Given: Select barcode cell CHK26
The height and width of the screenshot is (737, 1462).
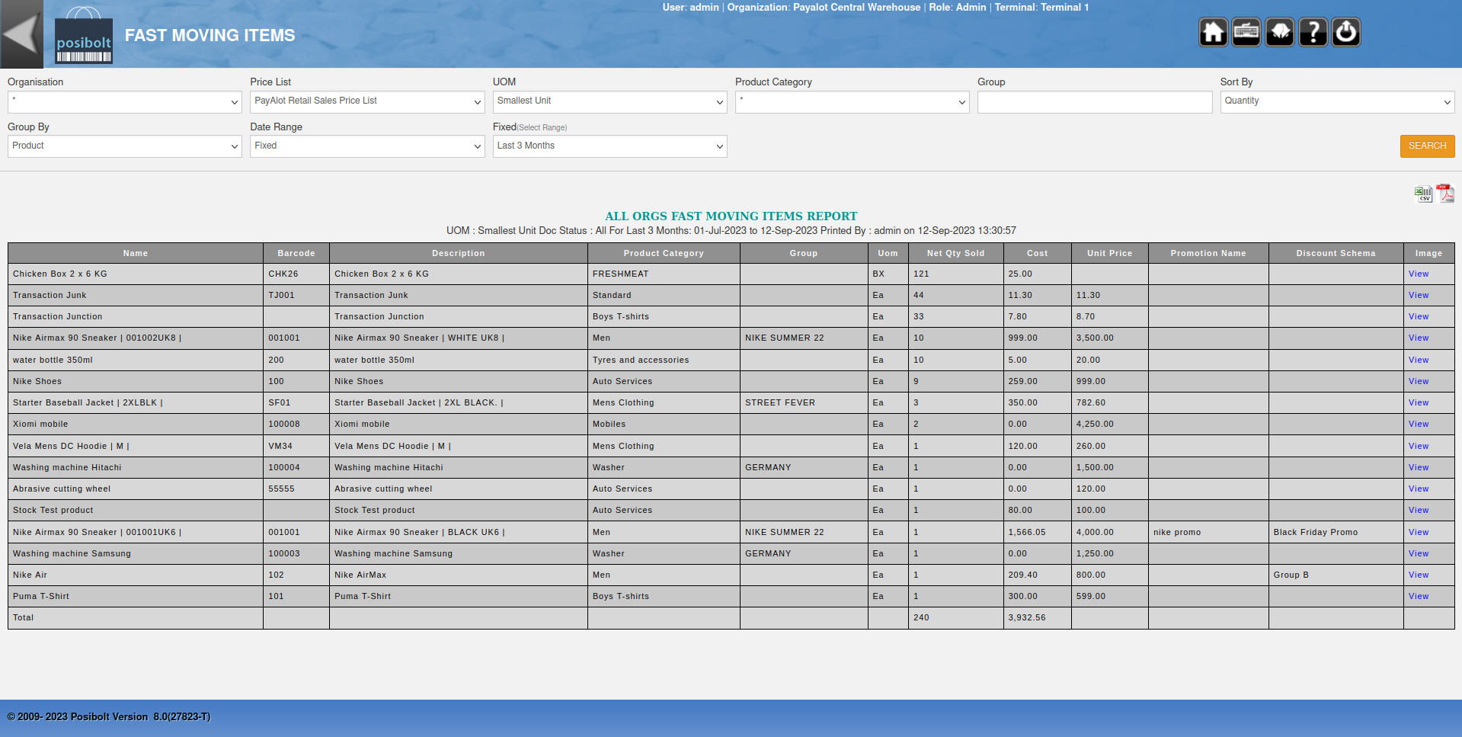Looking at the screenshot, I should click(296, 274).
